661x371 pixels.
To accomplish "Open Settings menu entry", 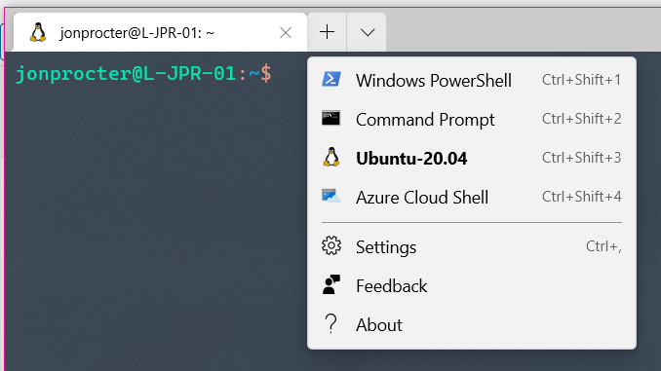I will [x=472, y=246].
